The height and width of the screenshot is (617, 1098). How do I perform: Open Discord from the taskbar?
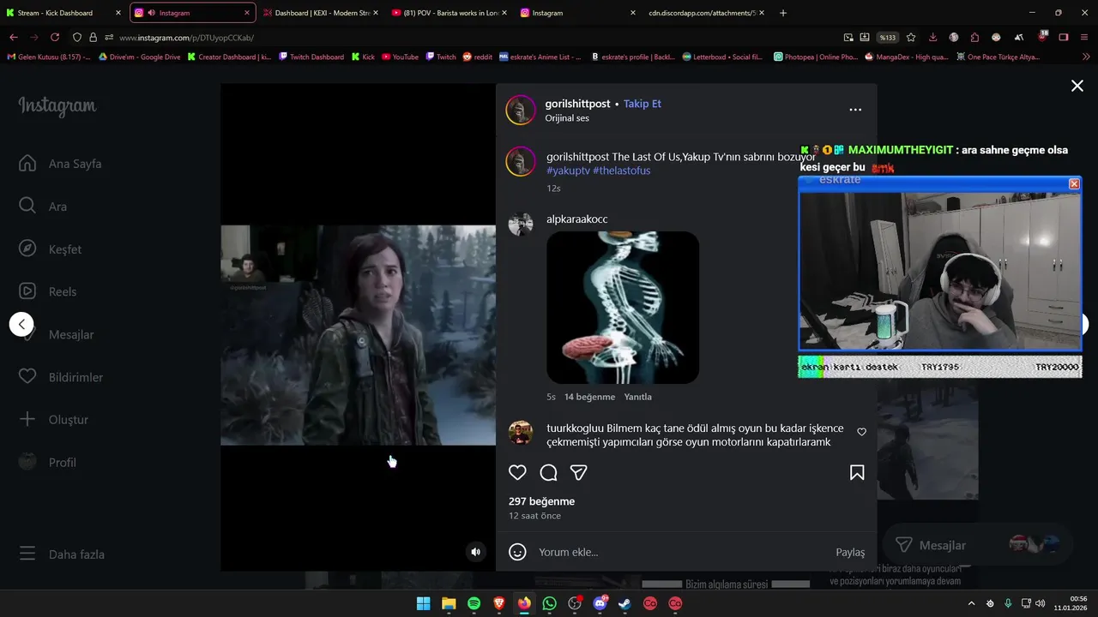[600, 603]
